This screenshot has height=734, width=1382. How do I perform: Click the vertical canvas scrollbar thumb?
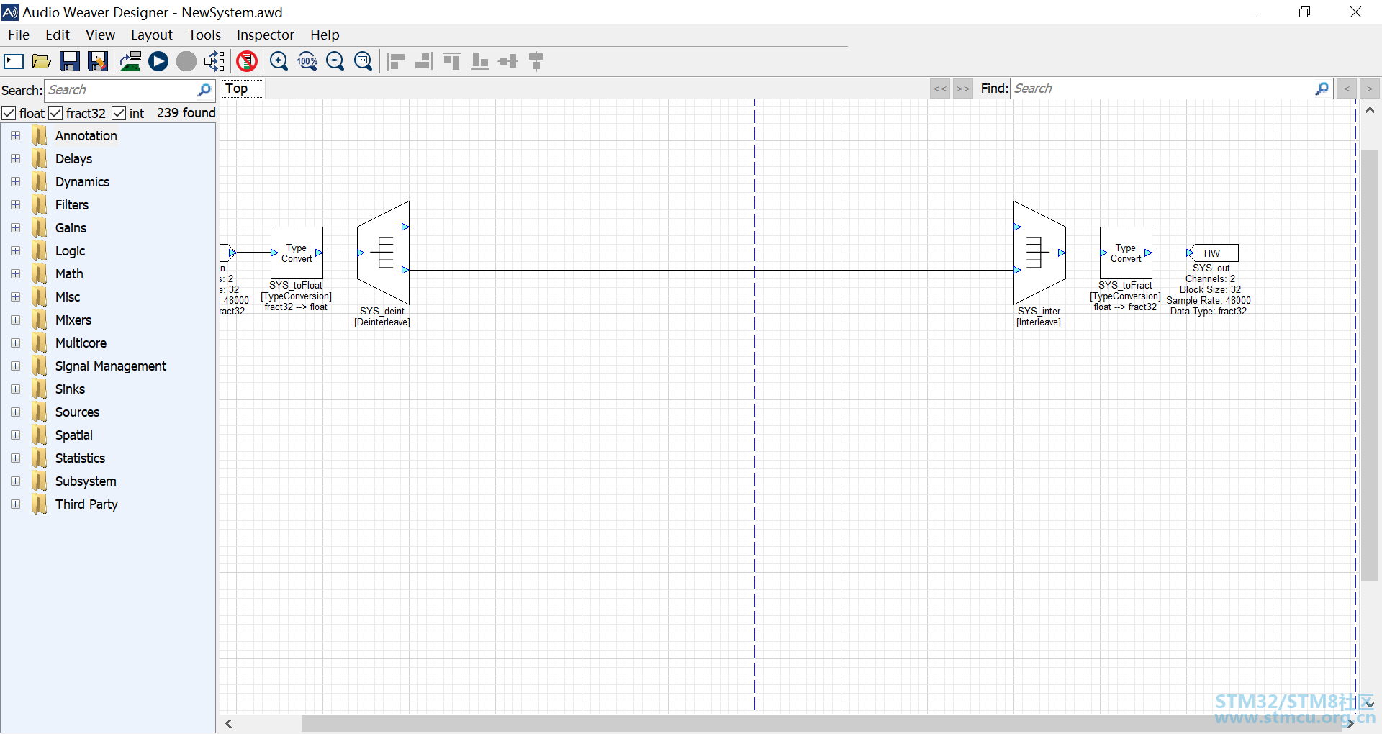point(1370,366)
